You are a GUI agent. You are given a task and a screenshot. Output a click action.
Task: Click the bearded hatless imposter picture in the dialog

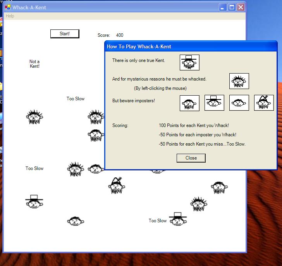[189, 103]
